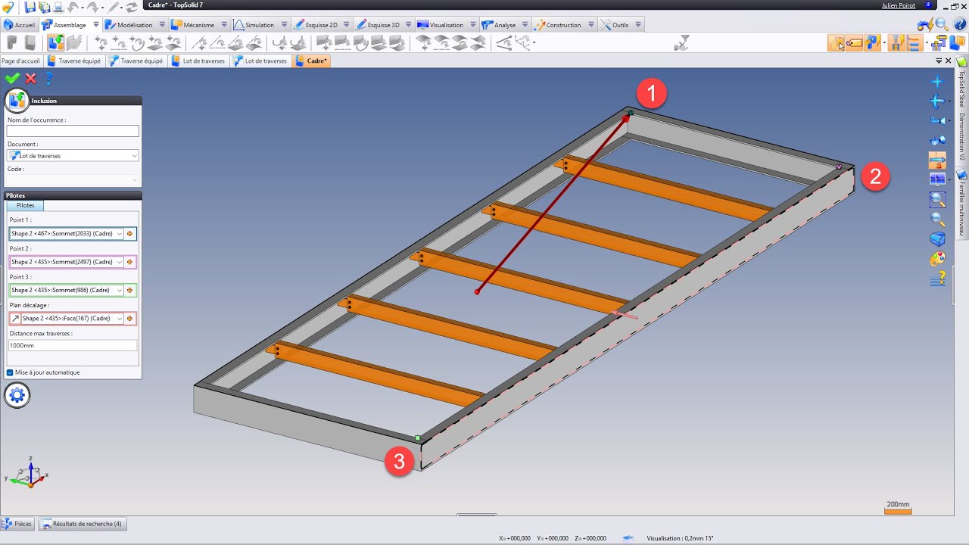Viewport: 969px width, 545px height.
Task: Click the plus icon next to Plan décalage
Action: pos(130,319)
